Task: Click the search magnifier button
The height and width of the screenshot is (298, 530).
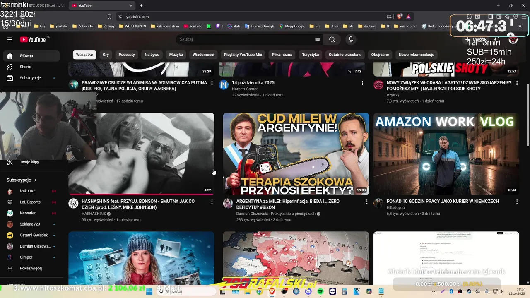Action: (x=332, y=39)
